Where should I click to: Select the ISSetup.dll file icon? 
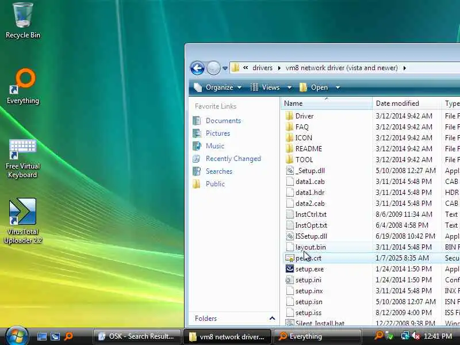tap(290, 236)
